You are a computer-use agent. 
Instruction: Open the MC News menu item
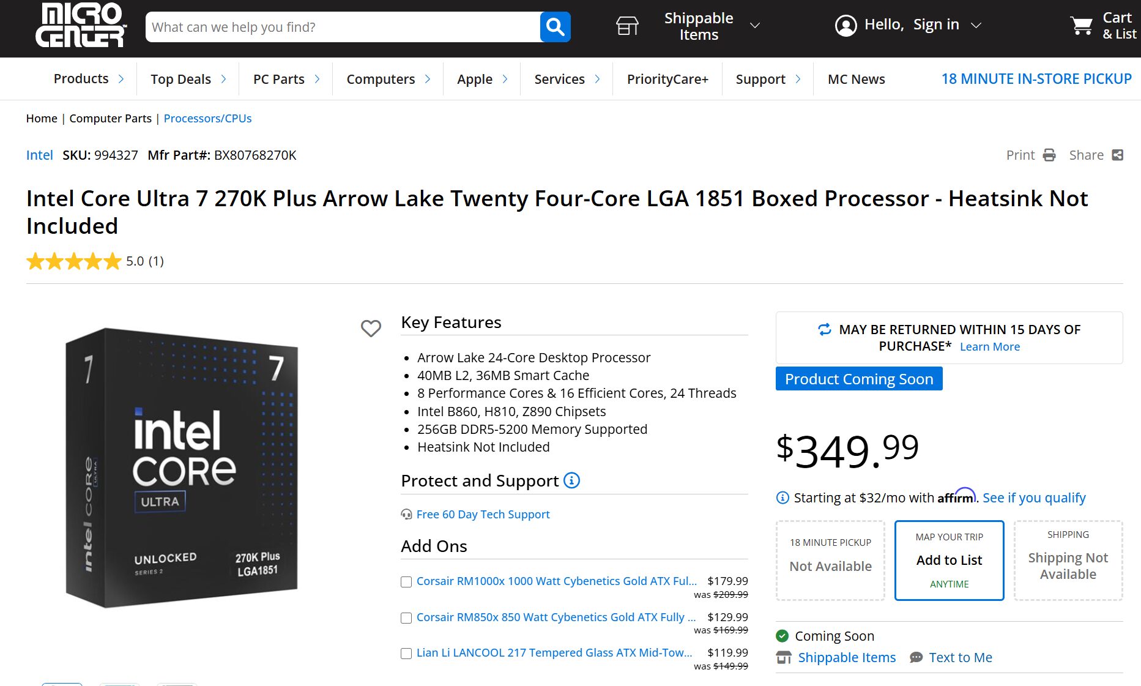[x=856, y=80]
